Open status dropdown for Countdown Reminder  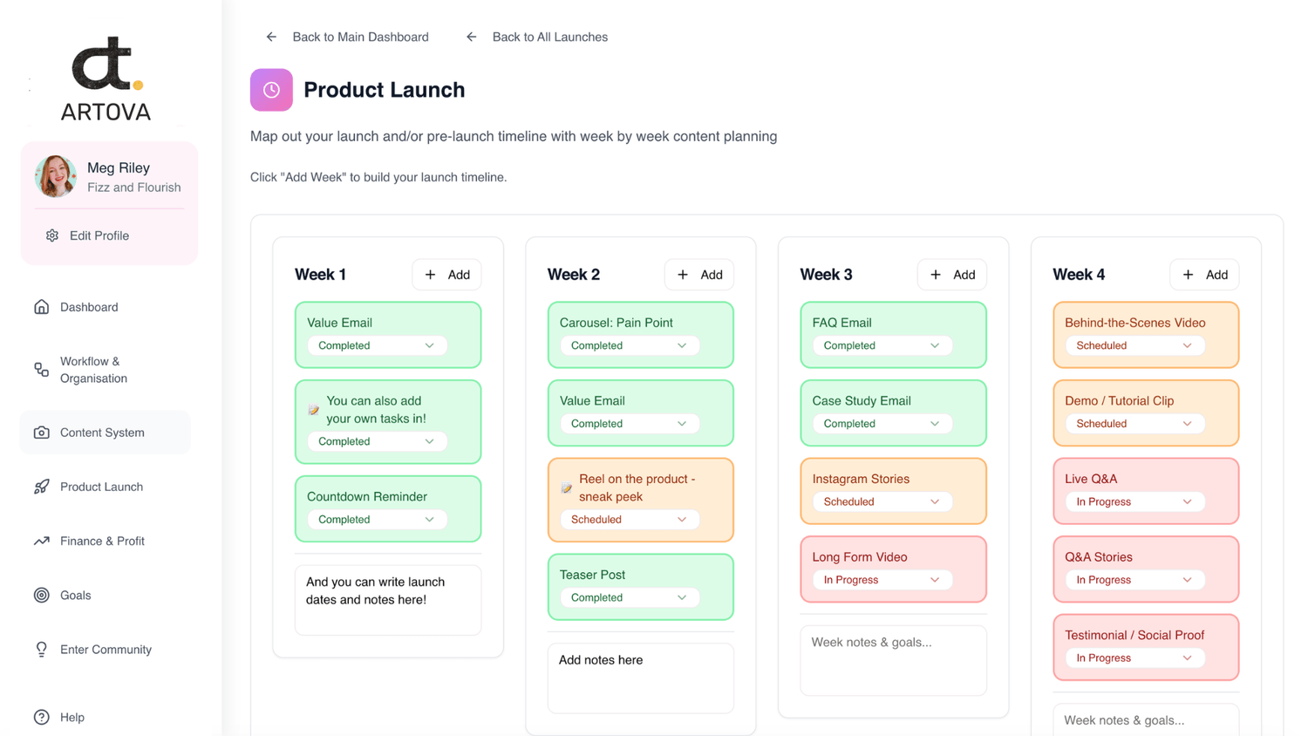coord(376,520)
